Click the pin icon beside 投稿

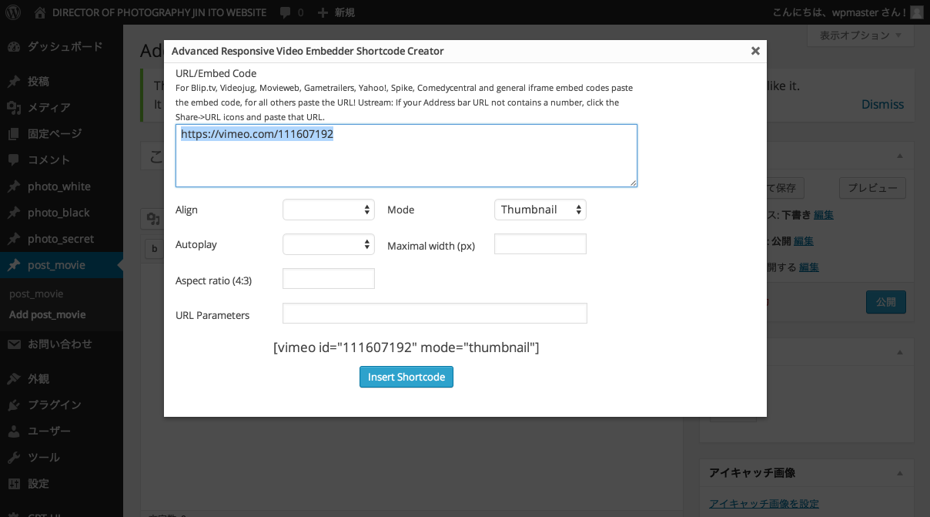coord(14,81)
